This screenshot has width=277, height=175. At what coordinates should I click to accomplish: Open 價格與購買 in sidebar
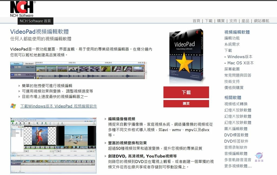(x=234, y=88)
